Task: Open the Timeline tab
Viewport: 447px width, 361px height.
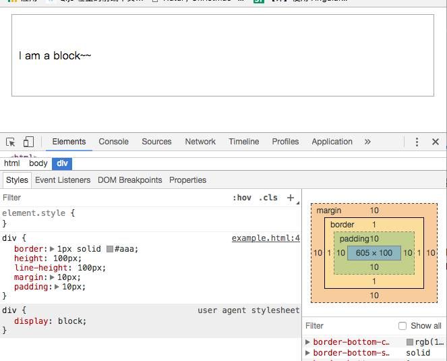Action: coord(244,142)
